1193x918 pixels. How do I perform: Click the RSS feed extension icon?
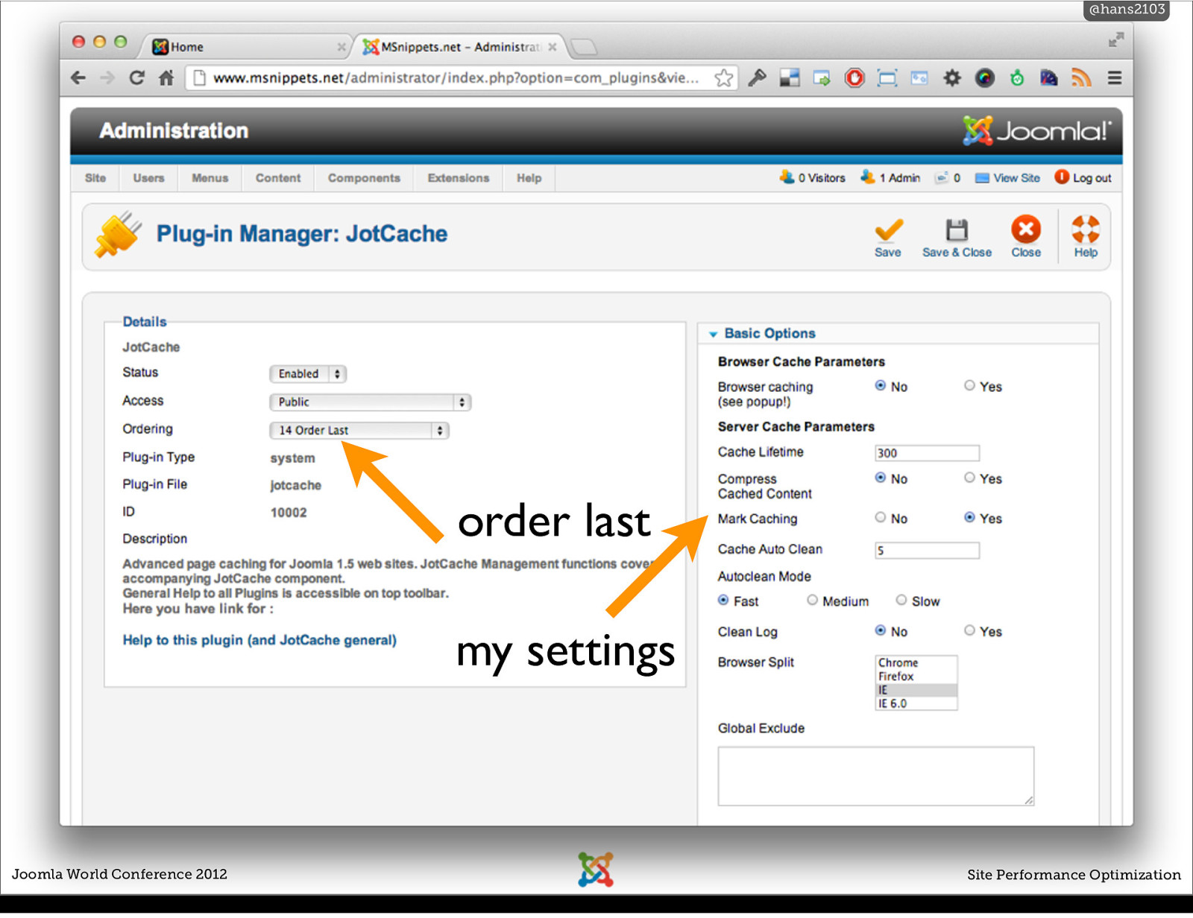click(1081, 77)
